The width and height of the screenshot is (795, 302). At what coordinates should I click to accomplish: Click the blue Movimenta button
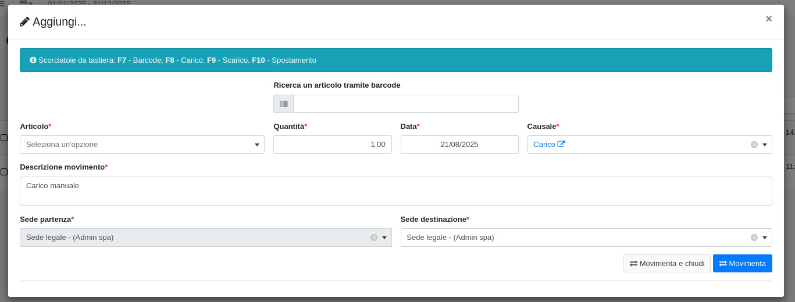click(742, 263)
